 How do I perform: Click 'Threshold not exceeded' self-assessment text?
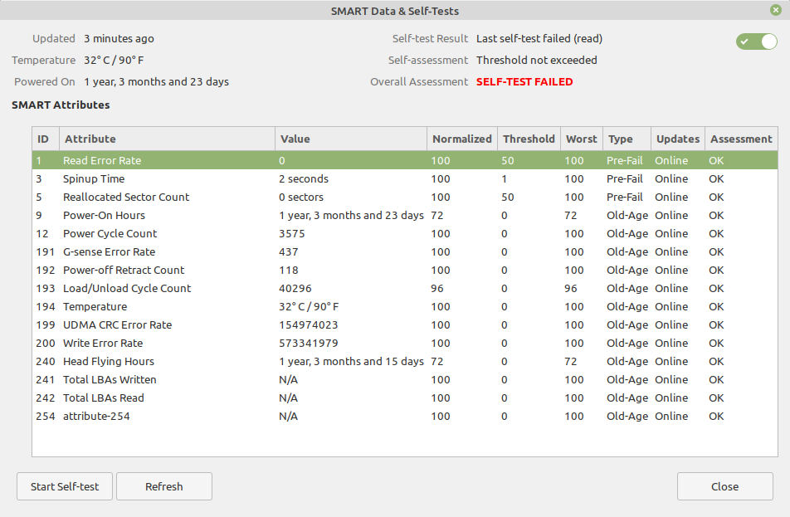pos(537,60)
